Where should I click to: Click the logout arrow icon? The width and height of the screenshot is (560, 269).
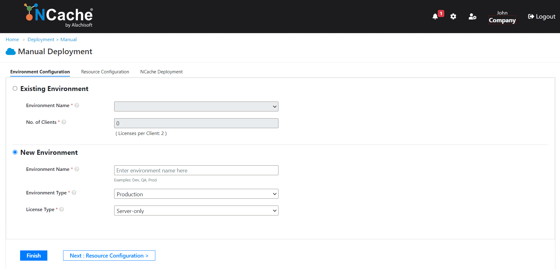pyautogui.click(x=531, y=17)
